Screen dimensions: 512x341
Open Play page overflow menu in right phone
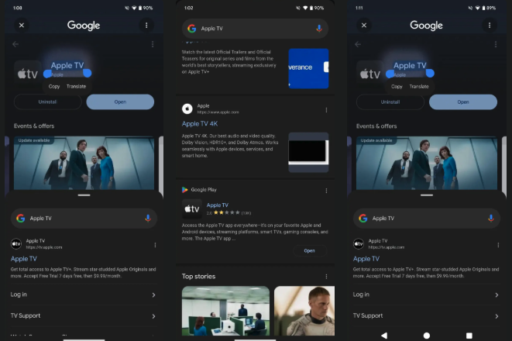(496, 44)
